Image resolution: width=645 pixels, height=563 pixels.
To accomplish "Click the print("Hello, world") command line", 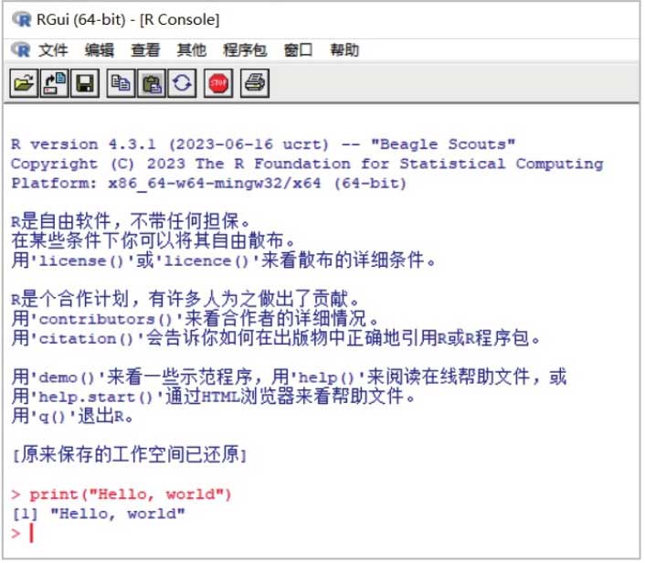I will point(122,494).
